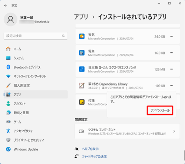
Task: Click the 関連設定 section heading
Action: [81, 119]
